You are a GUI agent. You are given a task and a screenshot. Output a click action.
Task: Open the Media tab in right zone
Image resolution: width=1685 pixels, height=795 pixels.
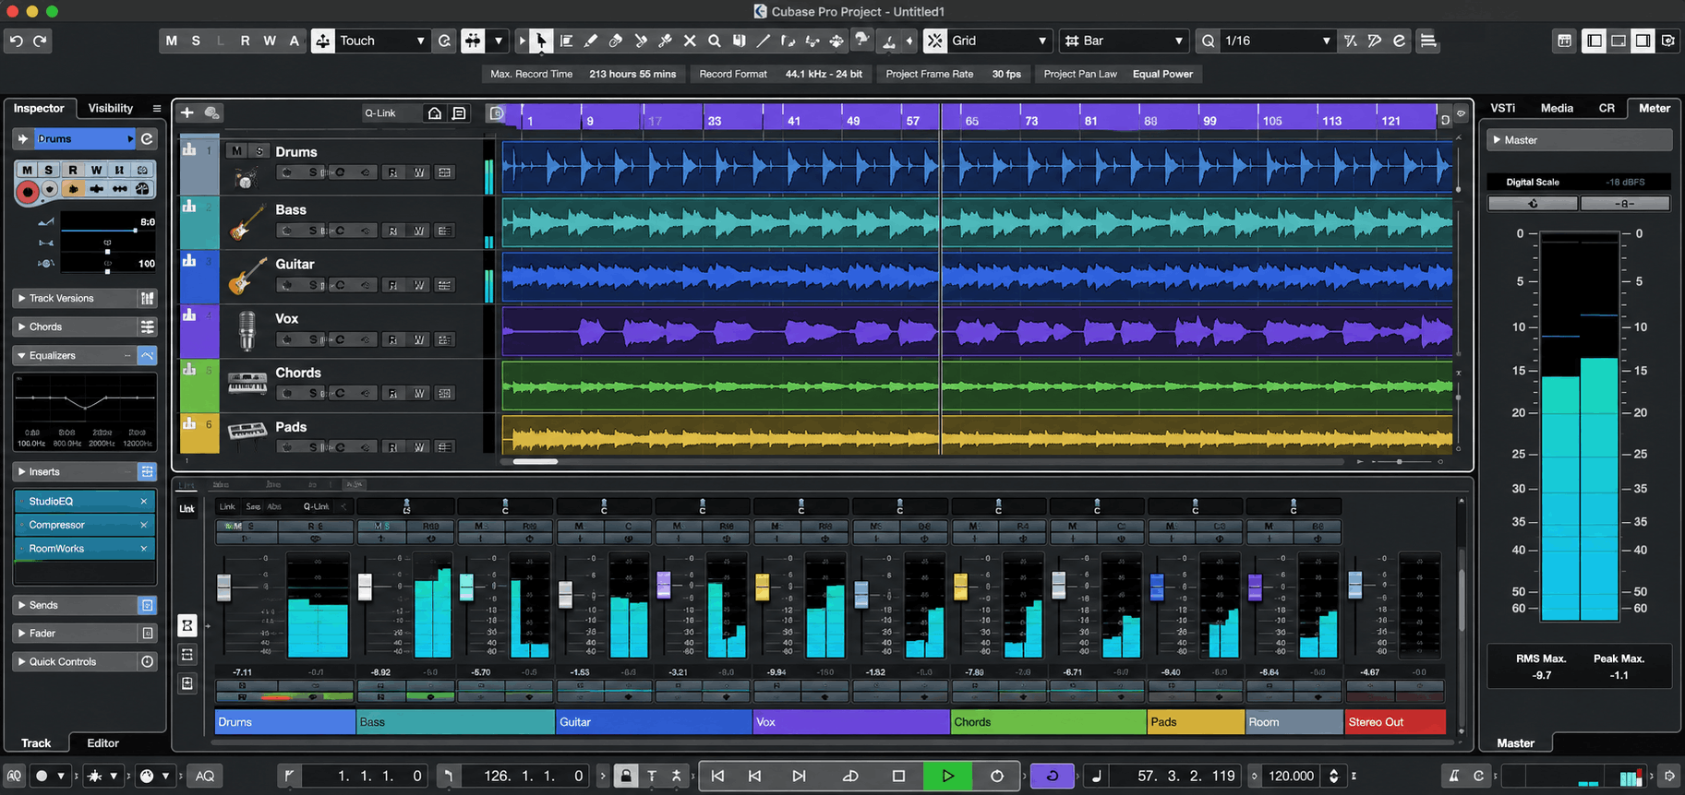click(x=1557, y=108)
